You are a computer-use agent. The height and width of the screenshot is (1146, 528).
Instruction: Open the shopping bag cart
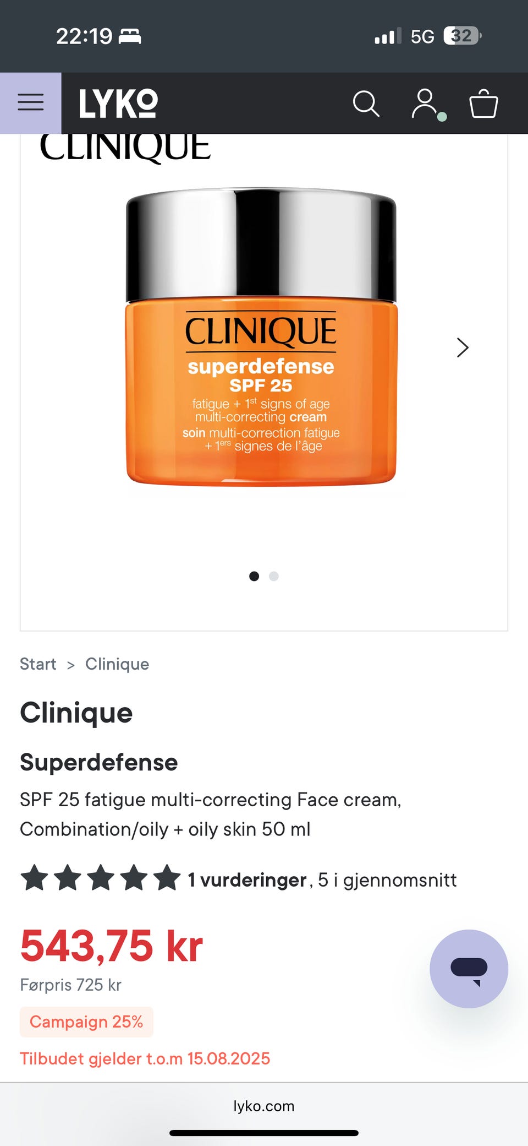coord(483,104)
